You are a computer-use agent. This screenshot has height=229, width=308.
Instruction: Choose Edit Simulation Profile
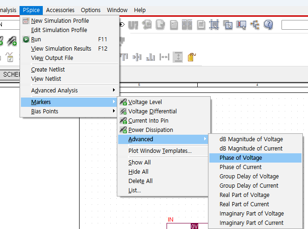point(69,30)
